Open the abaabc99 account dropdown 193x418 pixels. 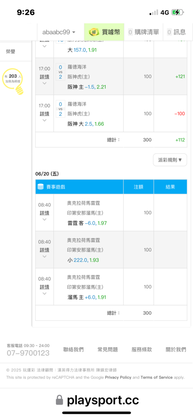click(59, 32)
